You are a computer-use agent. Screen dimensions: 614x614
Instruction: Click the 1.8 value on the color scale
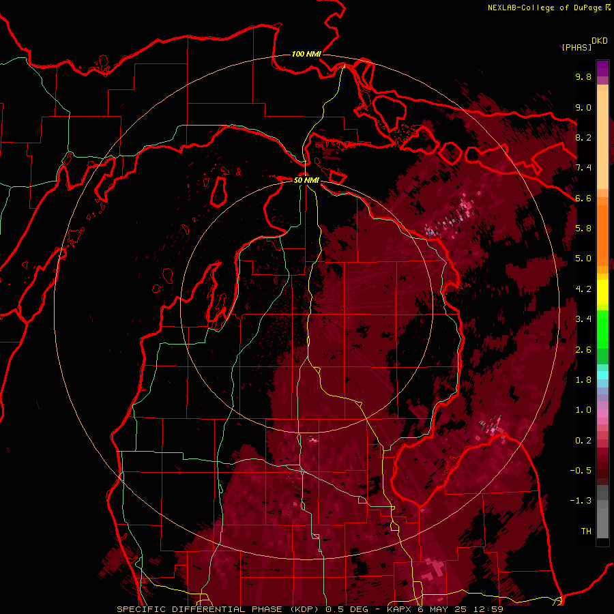583,380
